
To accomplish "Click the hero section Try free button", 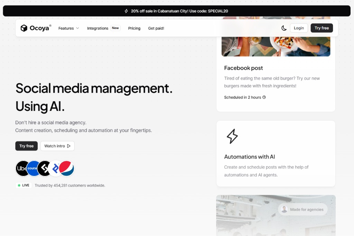I will coord(26,146).
